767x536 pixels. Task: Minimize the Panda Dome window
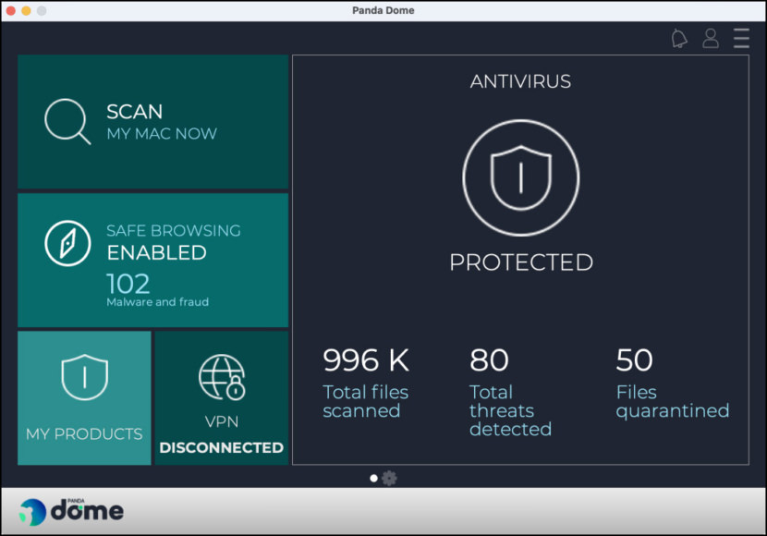(27, 10)
